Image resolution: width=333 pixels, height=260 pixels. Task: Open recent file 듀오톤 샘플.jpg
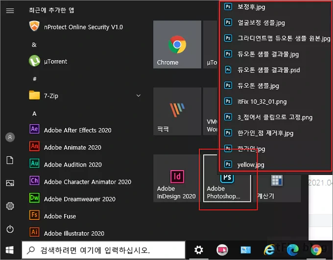click(275, 86)
